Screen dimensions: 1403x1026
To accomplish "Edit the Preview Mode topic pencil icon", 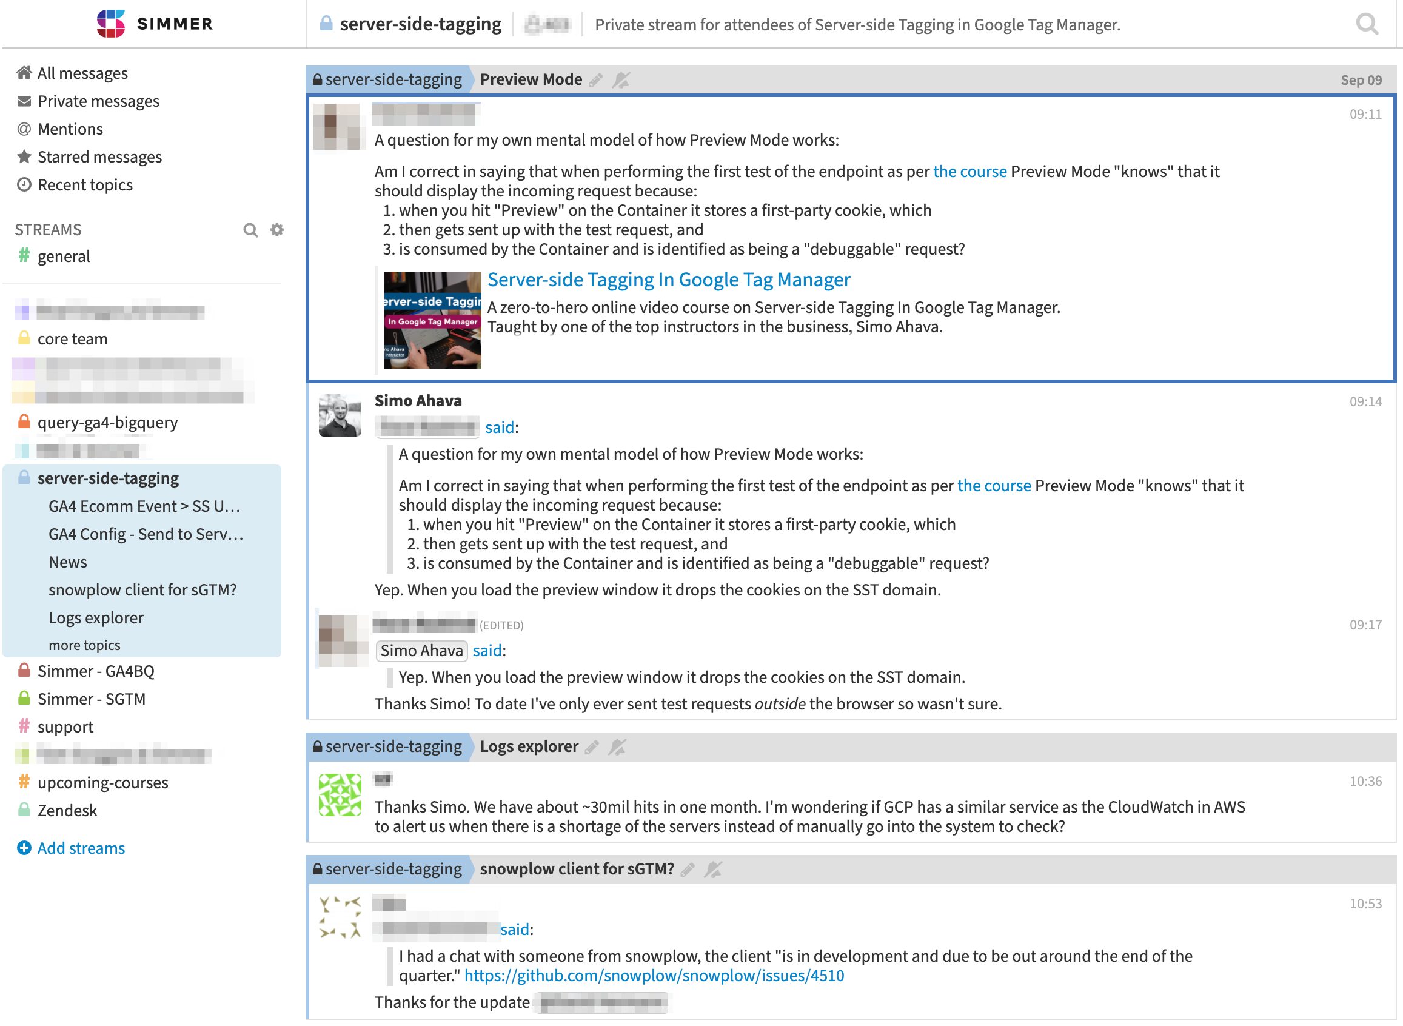I will point(595,80).
